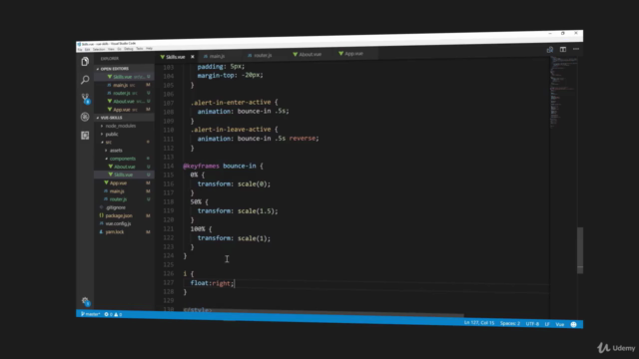Click 'transform: scale(1.5);' on line 119
639x359 pixels.
[x=238, y=210]
